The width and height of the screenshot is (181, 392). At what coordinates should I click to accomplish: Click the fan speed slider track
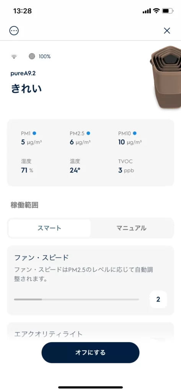coord(76,299)
